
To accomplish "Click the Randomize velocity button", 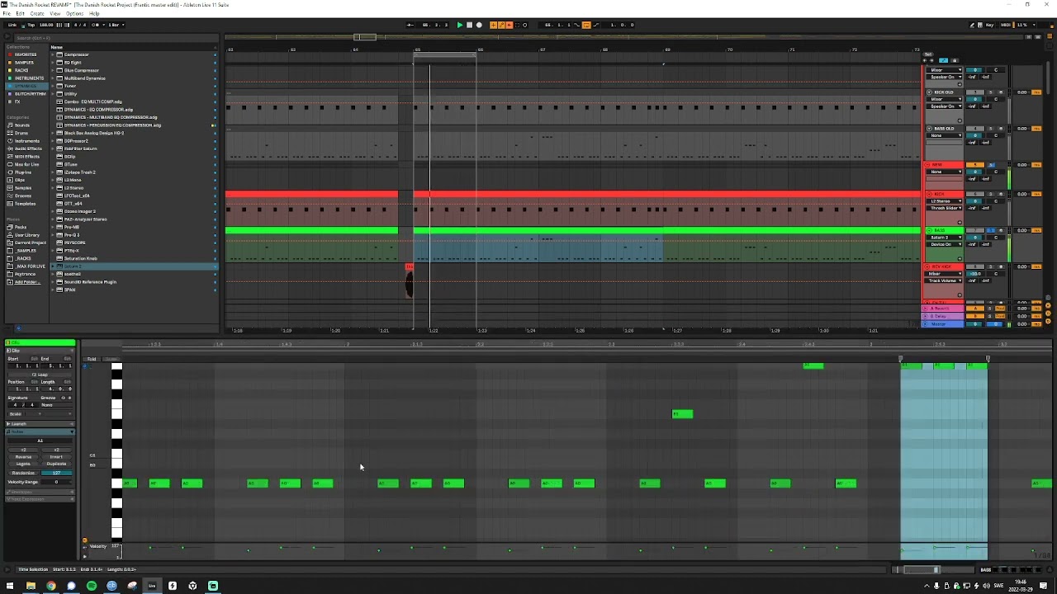I will click(x=23, y=473).
